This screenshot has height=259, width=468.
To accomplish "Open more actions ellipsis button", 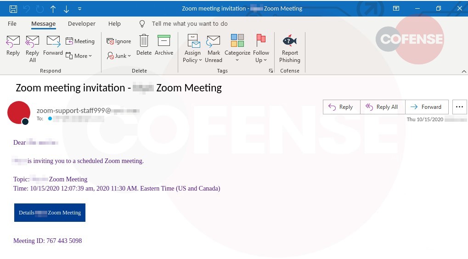I will click(459, 107).
